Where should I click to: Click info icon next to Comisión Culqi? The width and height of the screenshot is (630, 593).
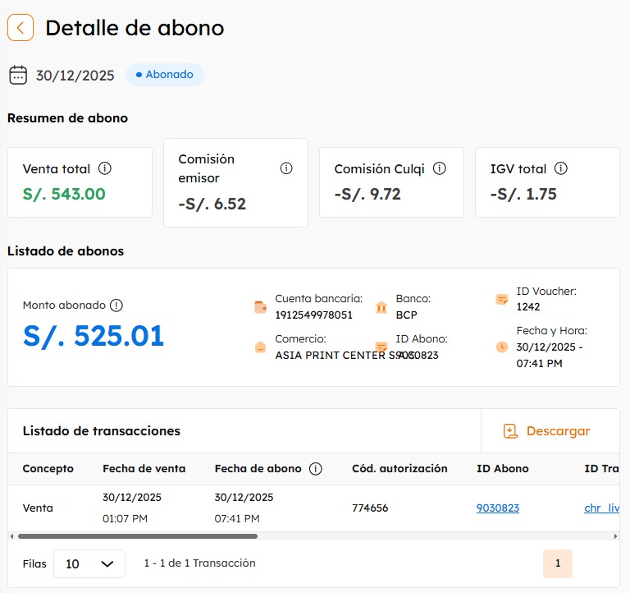click(x=440, y=168)
